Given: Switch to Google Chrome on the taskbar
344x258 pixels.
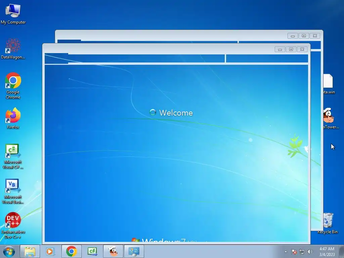Looking at the screenshot, I should [x=71, y=251].
